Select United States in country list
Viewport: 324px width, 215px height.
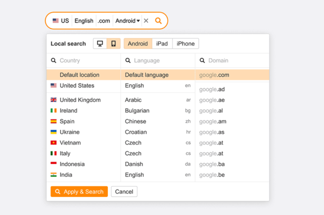83,86
